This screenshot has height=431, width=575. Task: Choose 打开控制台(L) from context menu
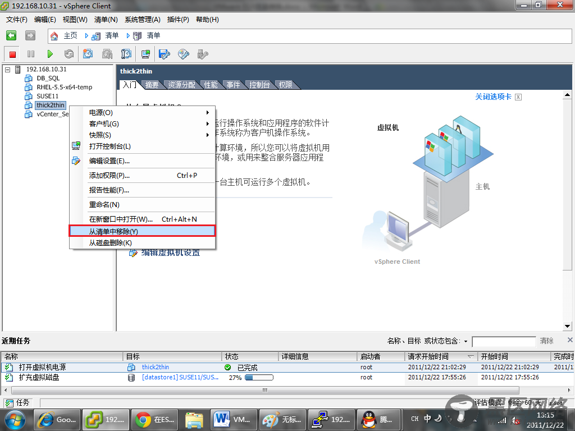pos(142,146)
